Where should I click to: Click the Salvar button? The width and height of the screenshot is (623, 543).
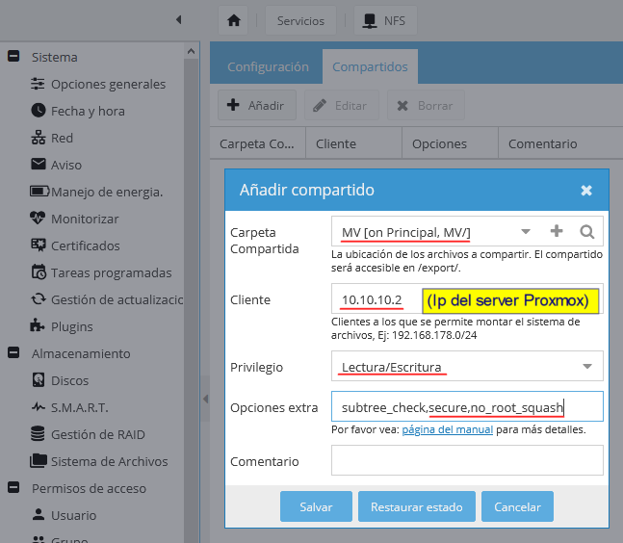point(316,506)
